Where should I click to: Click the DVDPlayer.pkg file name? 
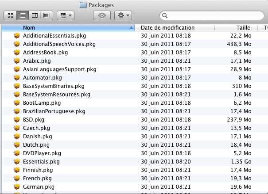pos(42,153)
